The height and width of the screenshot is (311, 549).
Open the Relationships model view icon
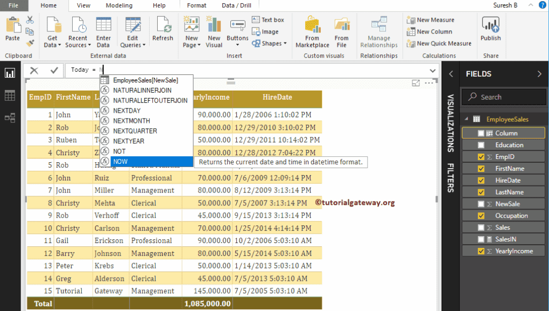point(10,118)
